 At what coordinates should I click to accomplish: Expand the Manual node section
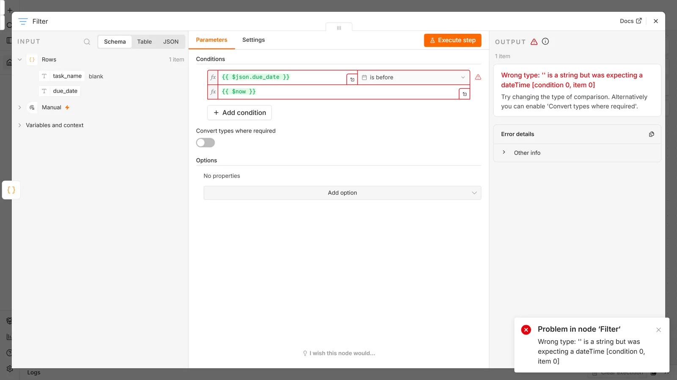point(19,108)
